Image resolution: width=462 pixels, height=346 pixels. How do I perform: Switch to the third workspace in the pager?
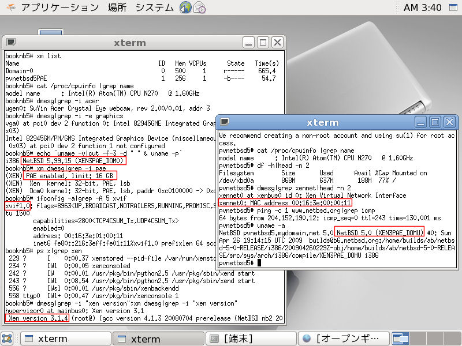tap(435, 339)
